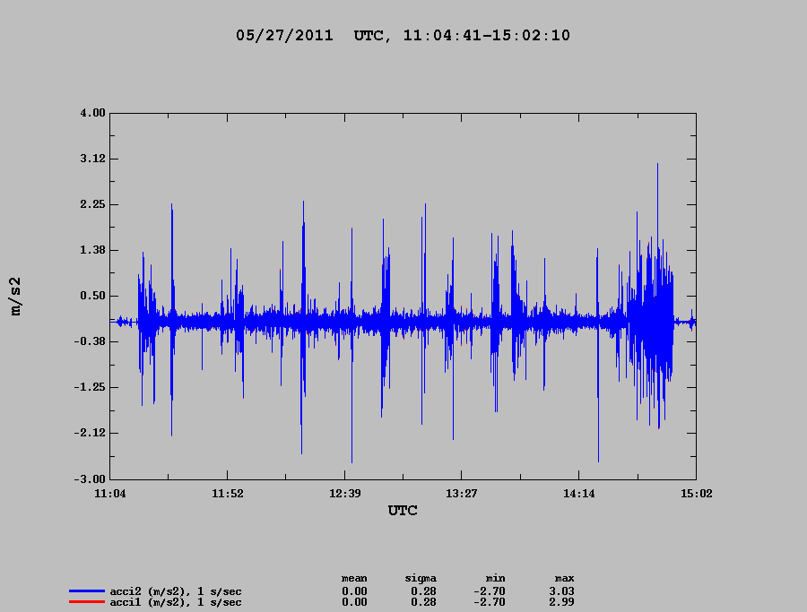This screenshot has width=807, height=612.
Task: Click x-axis time label 13:27
Action: tap(461, 494)
